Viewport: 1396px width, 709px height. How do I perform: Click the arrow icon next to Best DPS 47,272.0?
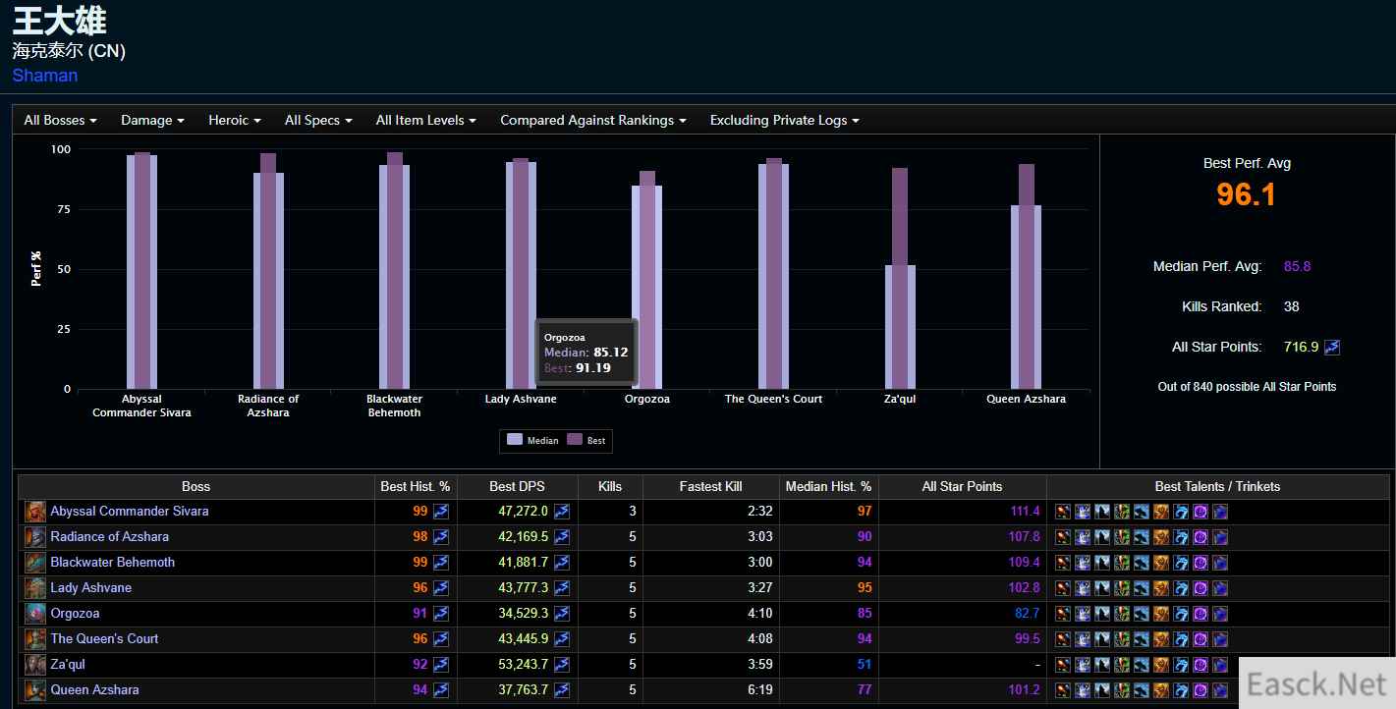pos(561,512)
